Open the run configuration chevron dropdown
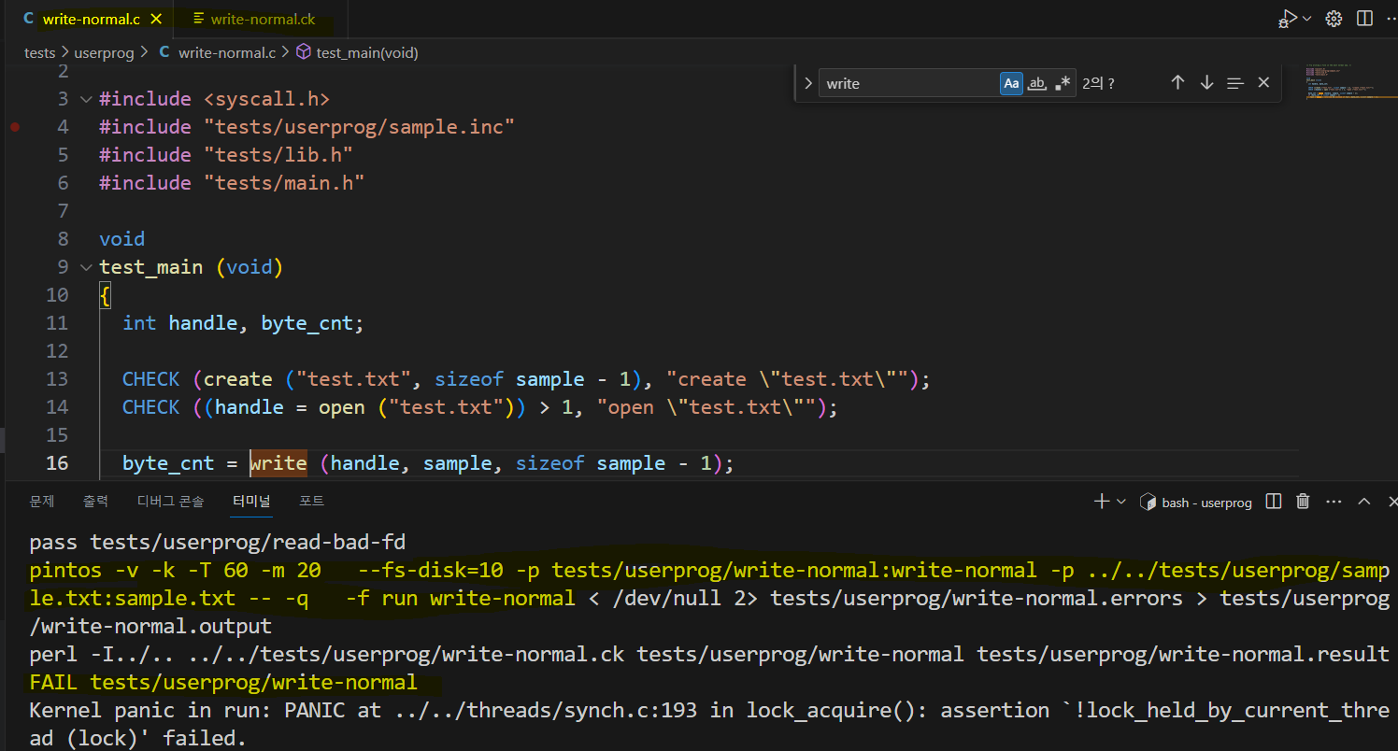Image resolution: width=1398 pixels, height=751 pixels. [x=1306, y=18]
